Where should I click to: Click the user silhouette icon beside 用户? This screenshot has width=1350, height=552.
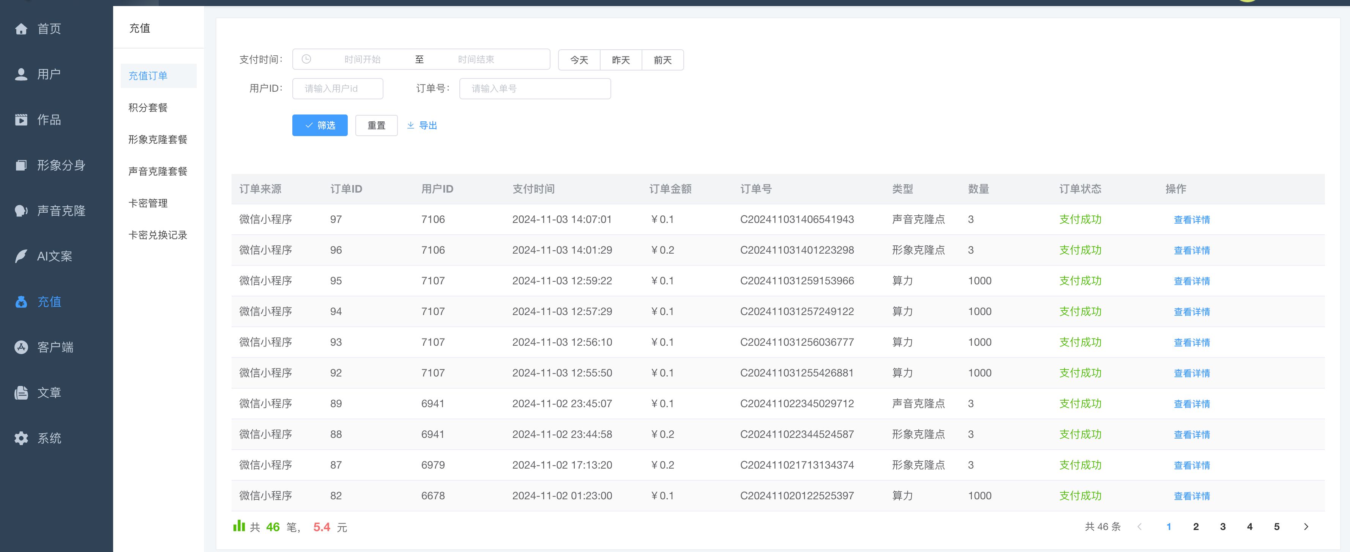[21, 74]
